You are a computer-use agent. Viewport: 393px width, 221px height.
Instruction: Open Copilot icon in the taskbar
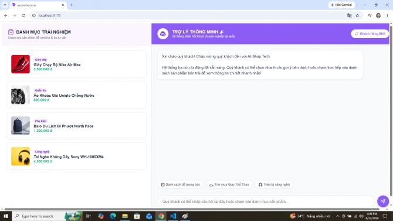(101, 216)
